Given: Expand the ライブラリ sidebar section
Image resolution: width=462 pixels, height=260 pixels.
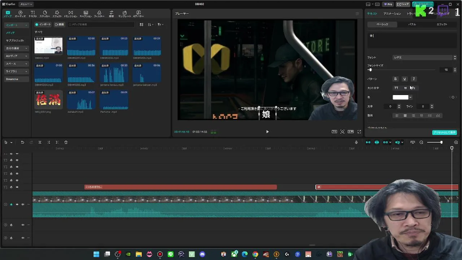Looking at the screenshot, I should pos(17,71).
